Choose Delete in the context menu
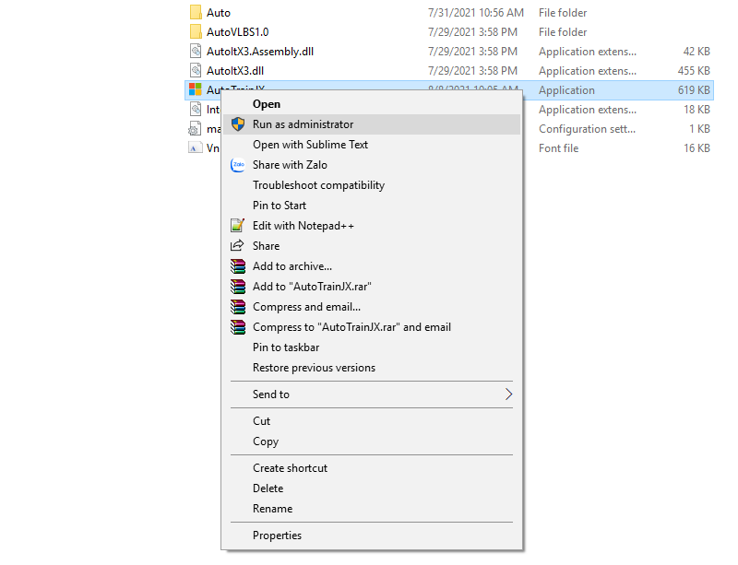Viewport: 738px width, 565px height. click(268, 488)
